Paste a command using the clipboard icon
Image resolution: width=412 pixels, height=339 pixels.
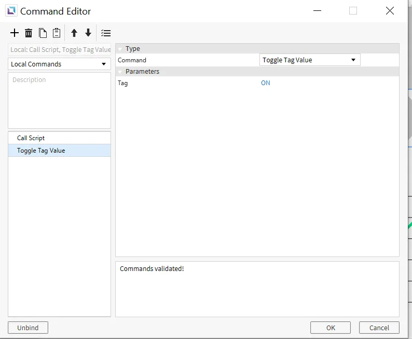tap(57, 33)
